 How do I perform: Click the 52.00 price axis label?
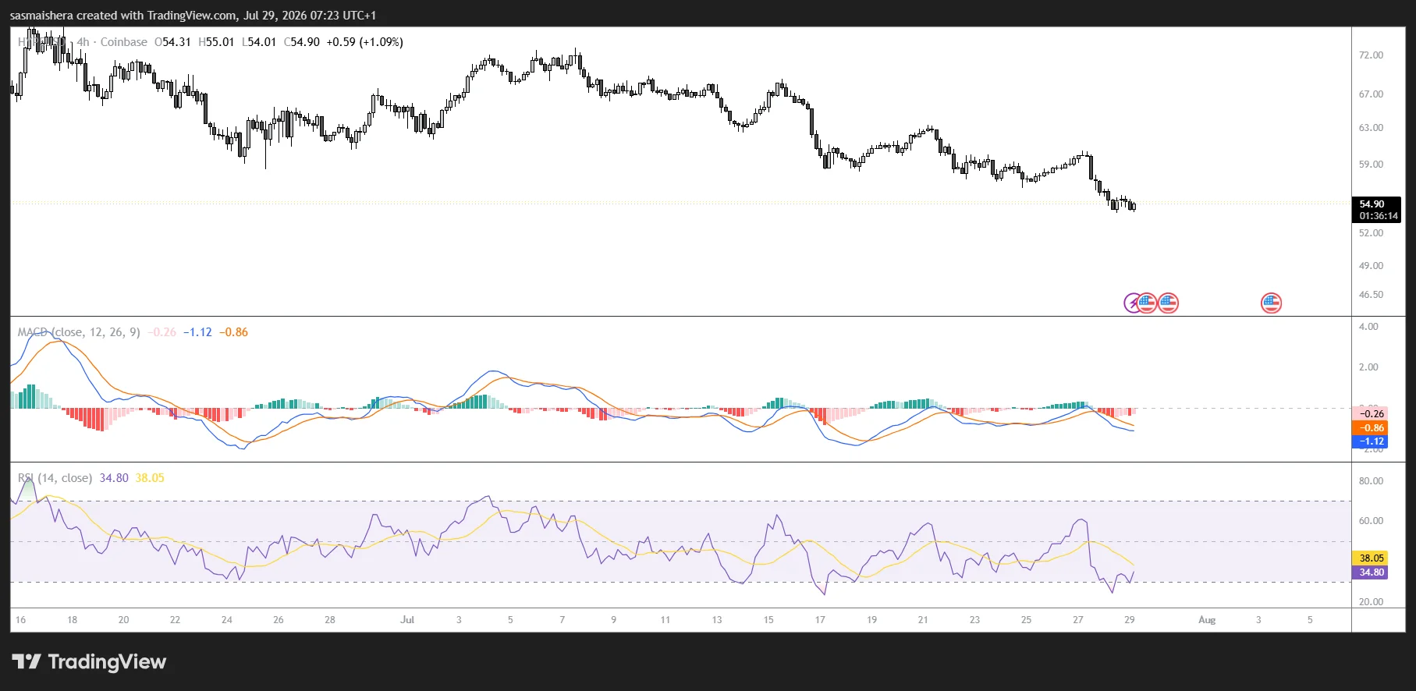click(1371, 233)
